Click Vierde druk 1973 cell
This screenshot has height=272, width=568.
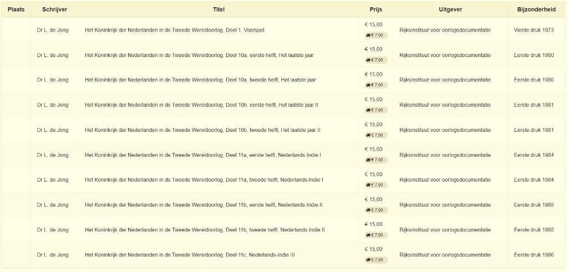coord(534,30)
